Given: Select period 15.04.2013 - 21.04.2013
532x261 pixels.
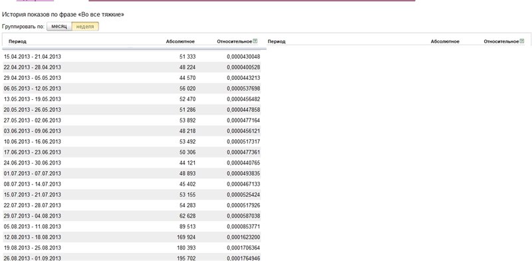Looking at the screenshot, I should [x=32, y=57].
